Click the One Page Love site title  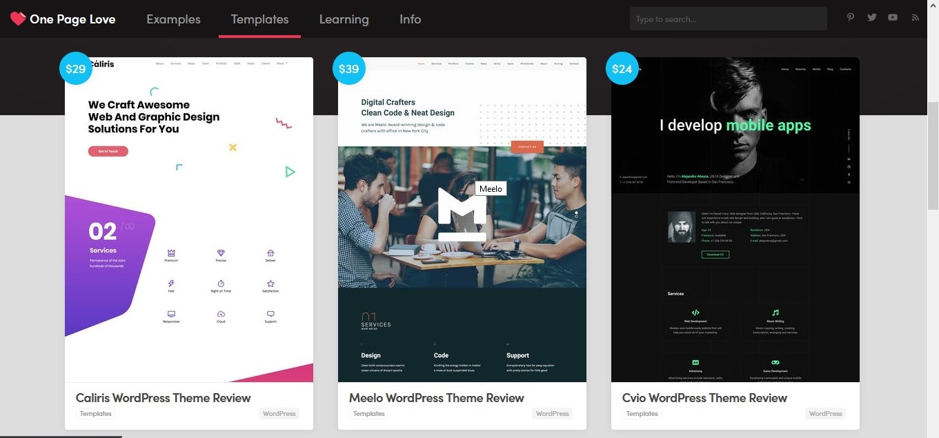[x=72, y=19]
